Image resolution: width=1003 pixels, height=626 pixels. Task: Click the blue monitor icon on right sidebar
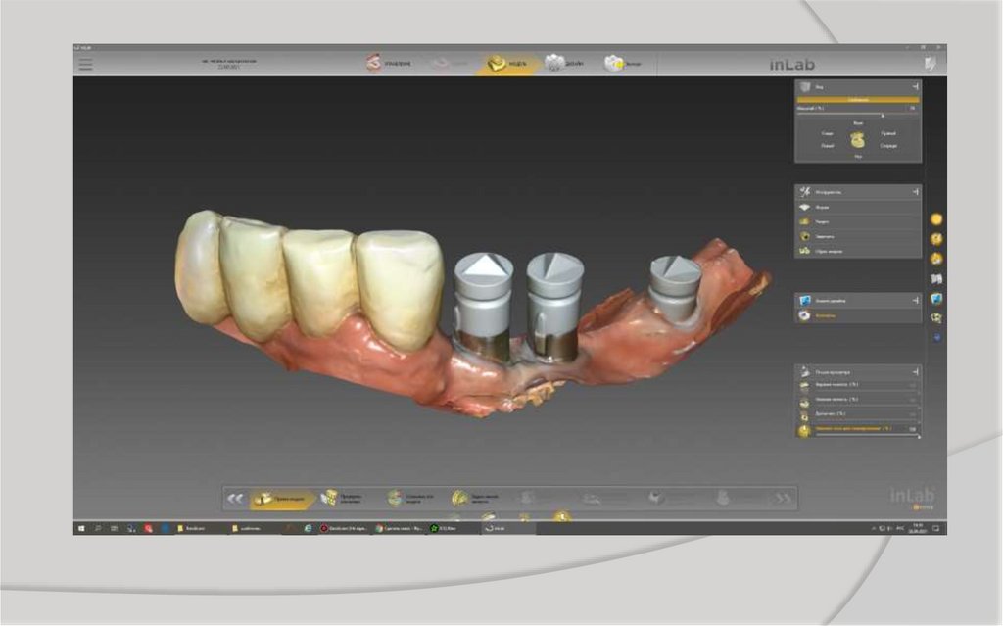tap(936, 299)
